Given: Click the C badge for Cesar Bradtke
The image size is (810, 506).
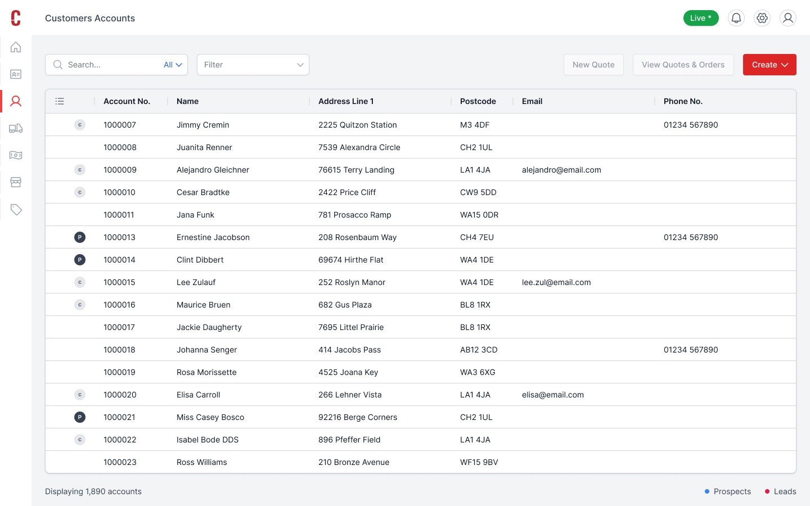Looking at the screenshot, I should click(x=80, y=192).
